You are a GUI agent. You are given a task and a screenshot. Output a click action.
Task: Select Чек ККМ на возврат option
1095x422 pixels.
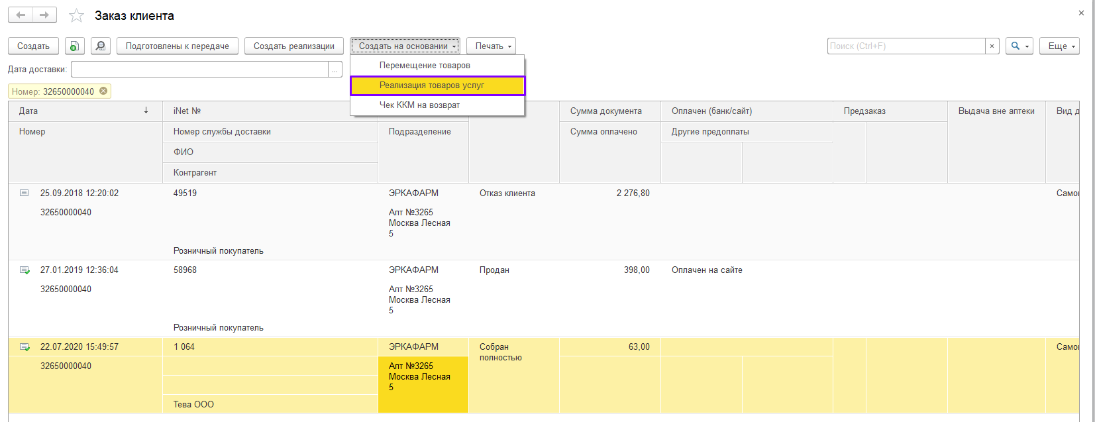(x=419, y=105)
